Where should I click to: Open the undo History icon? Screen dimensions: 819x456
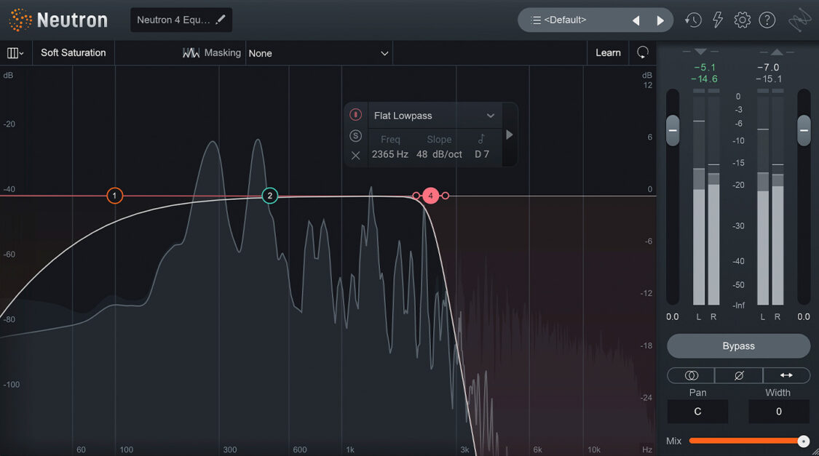pyautogui.click(x=692, y=20)
